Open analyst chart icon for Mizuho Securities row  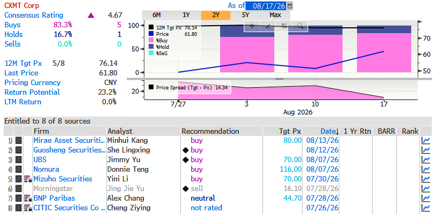point(426,179)
